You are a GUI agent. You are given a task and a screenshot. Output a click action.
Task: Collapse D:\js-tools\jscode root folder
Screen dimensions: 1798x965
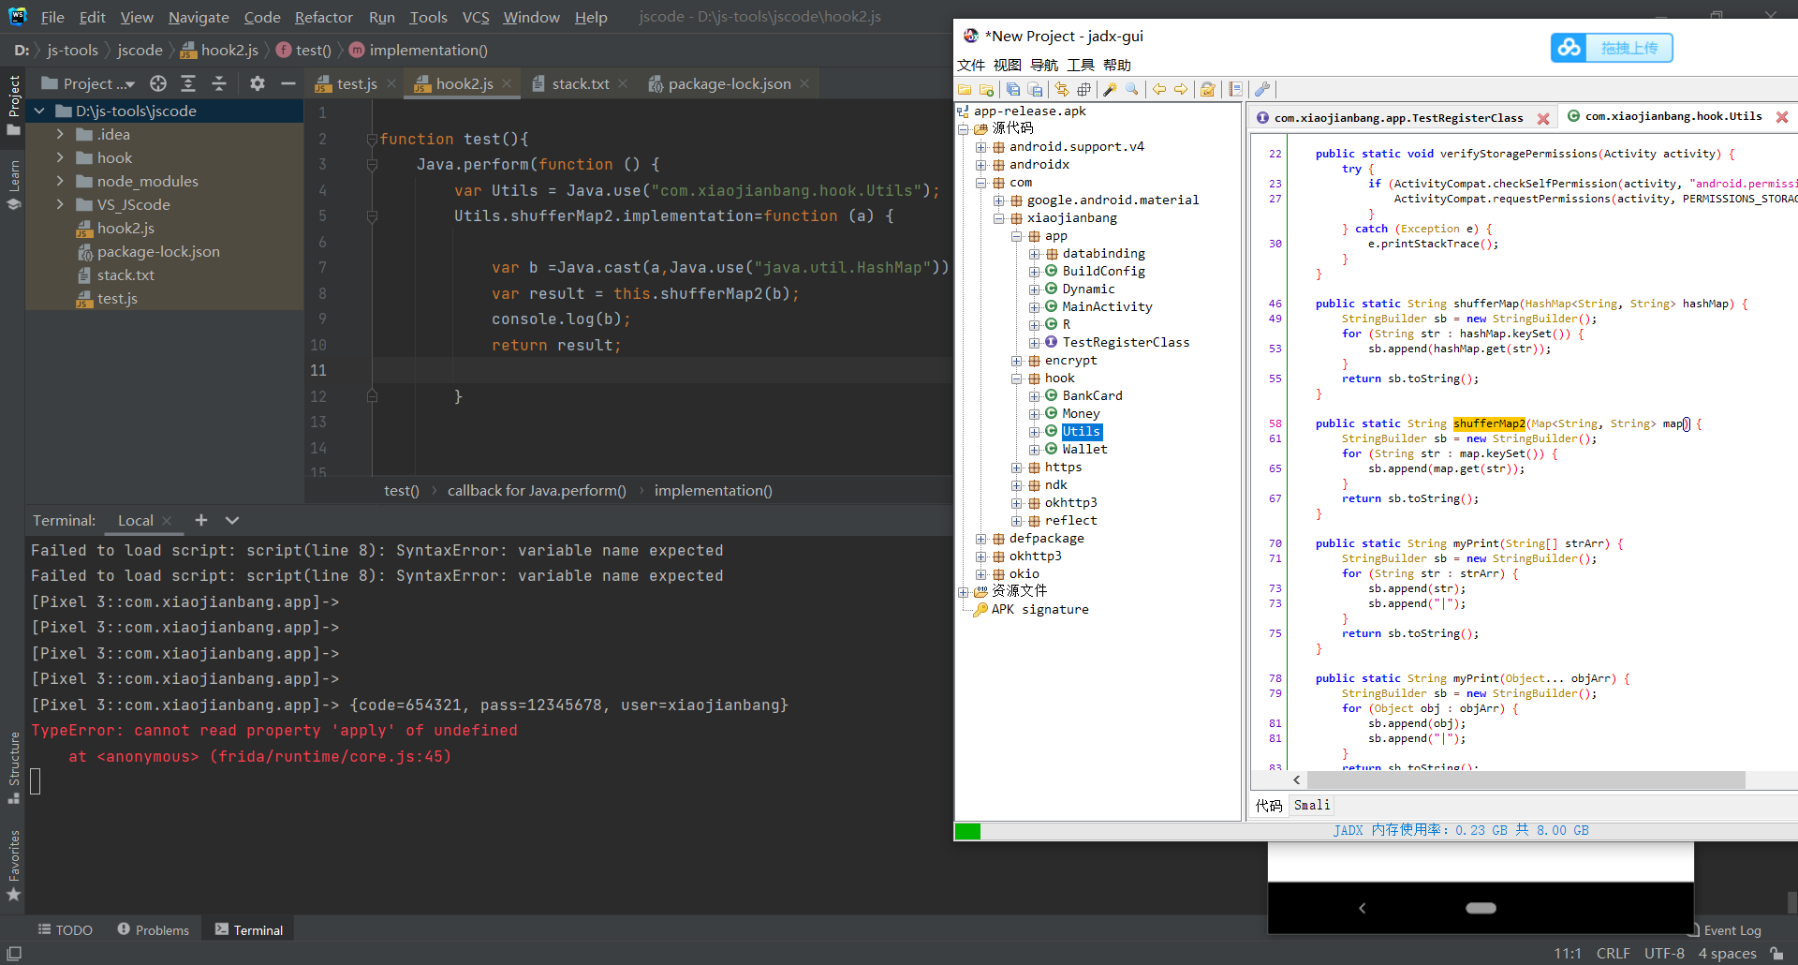point(39,111)
